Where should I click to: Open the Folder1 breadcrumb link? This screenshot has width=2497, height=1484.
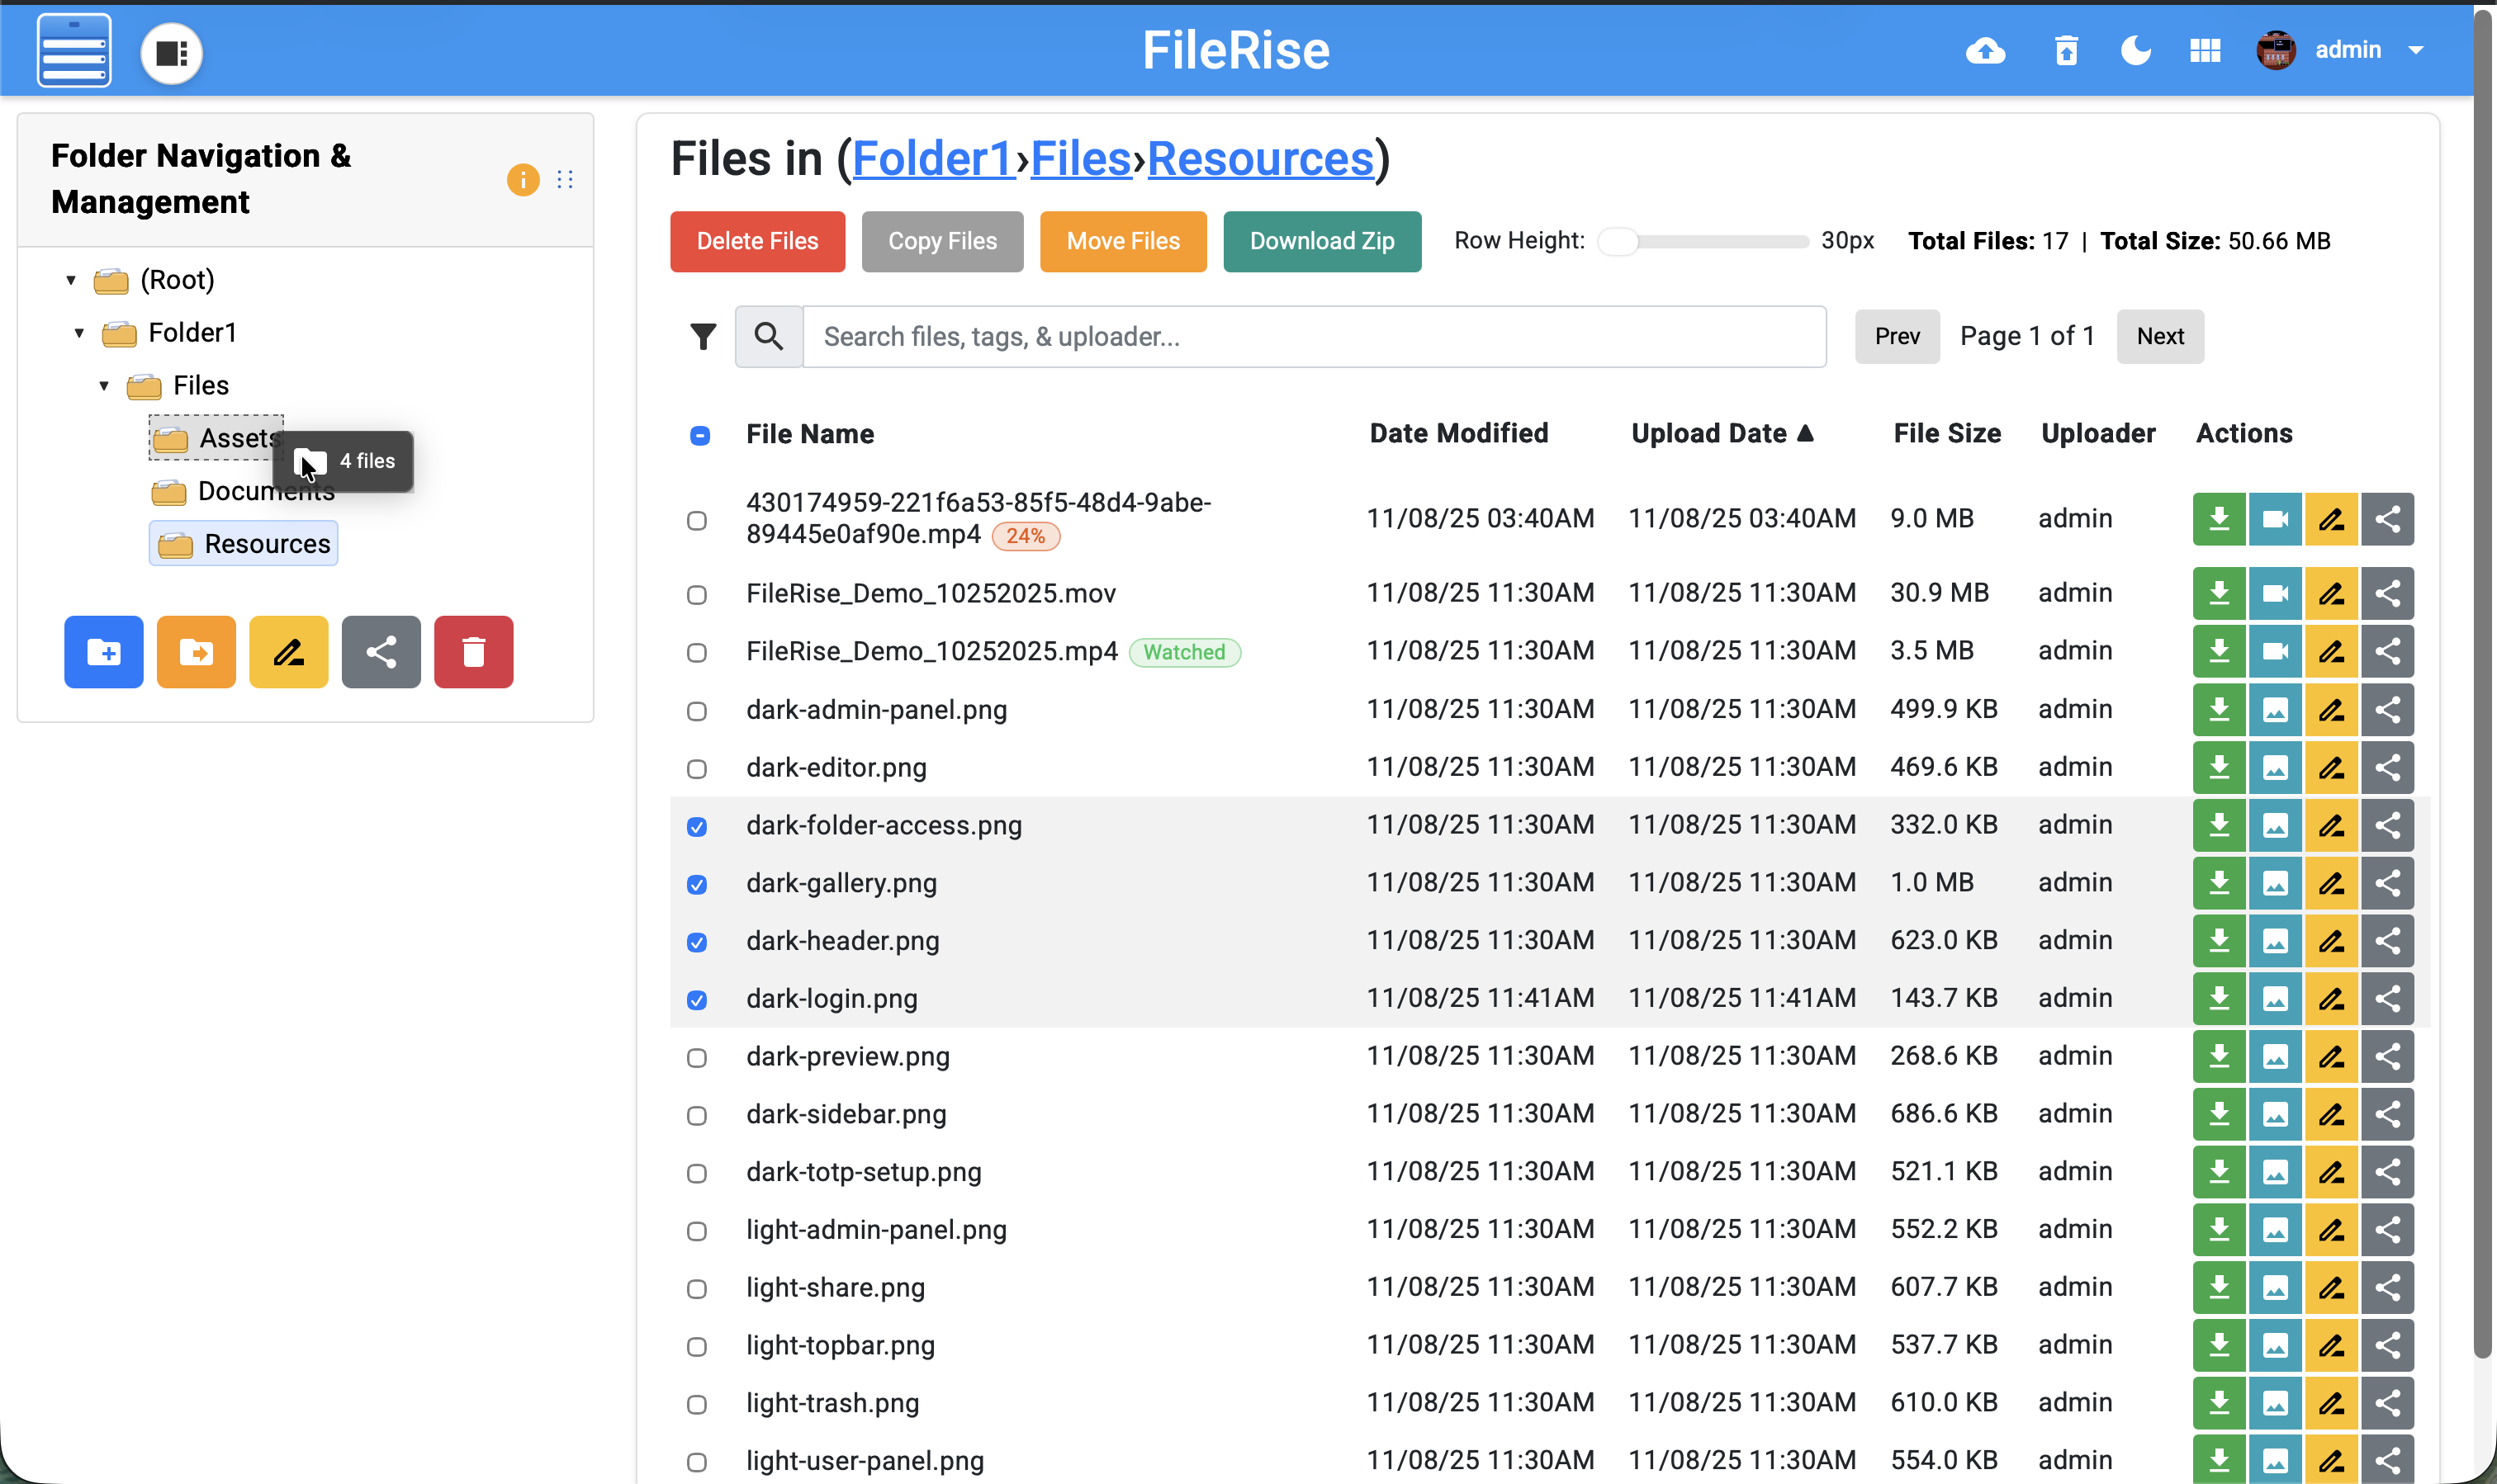click(932, 159)
